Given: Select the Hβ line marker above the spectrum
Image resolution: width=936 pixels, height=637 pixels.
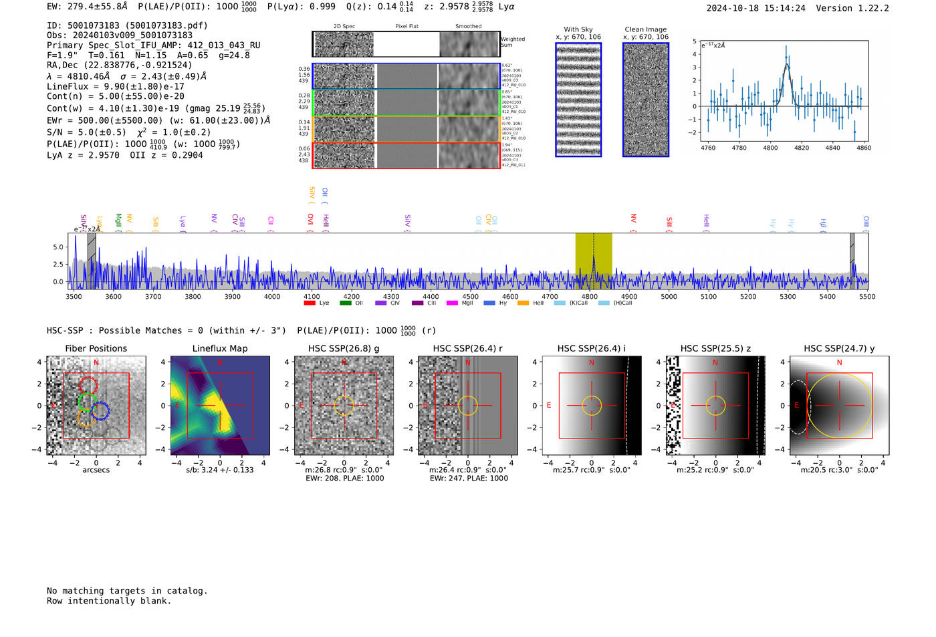Looking at the screenshot, I should tap(824, 225).
